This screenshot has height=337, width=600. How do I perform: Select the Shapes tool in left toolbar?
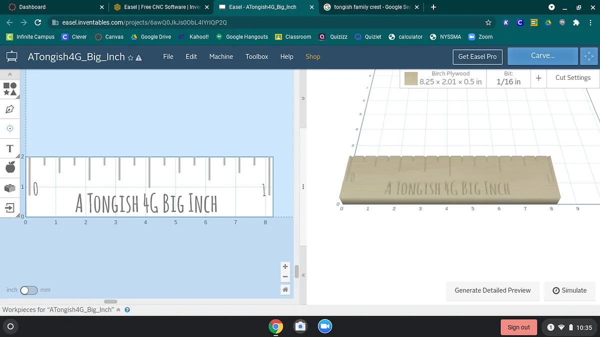(x=10, y=89)
